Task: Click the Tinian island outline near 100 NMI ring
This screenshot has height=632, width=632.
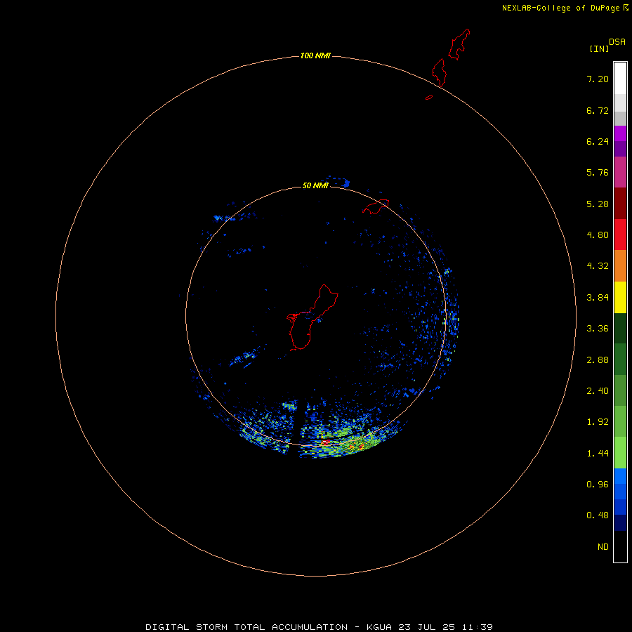Action: 440,72
